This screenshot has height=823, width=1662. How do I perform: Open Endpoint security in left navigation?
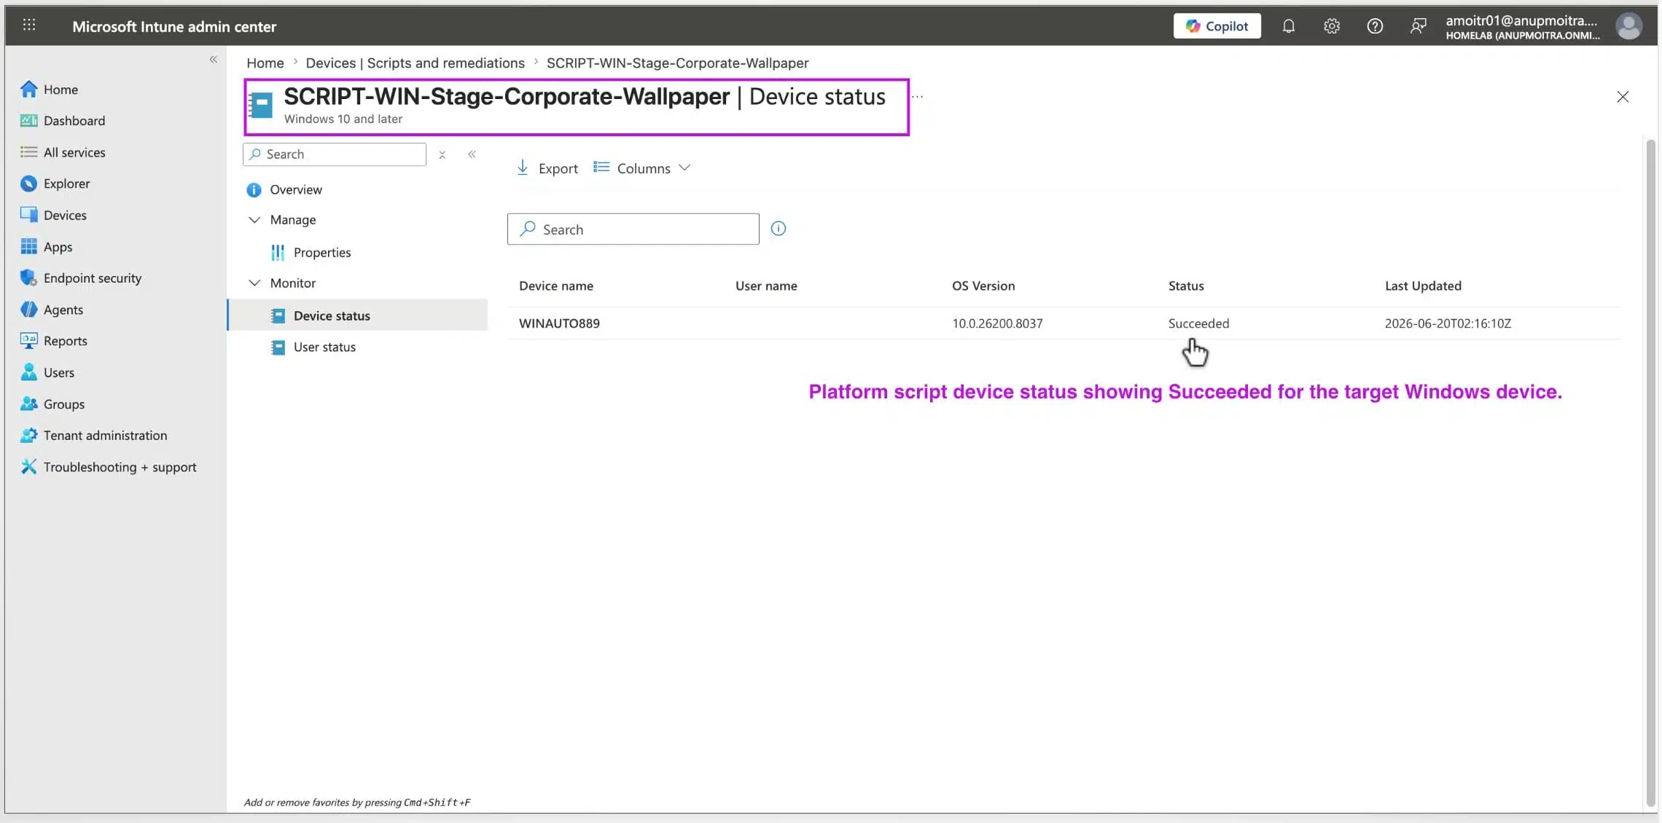pos(81,278)
